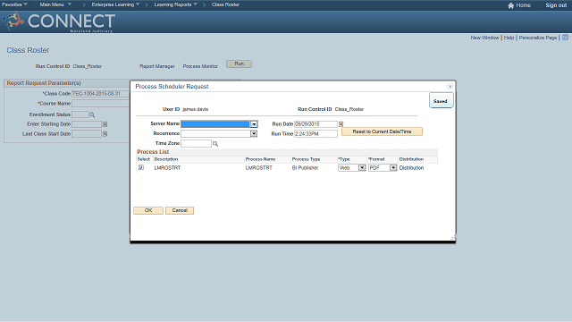Screen dimensions: 572x322
Task: Open the Format dropdown showing PDF
Action: click(393, 168)
